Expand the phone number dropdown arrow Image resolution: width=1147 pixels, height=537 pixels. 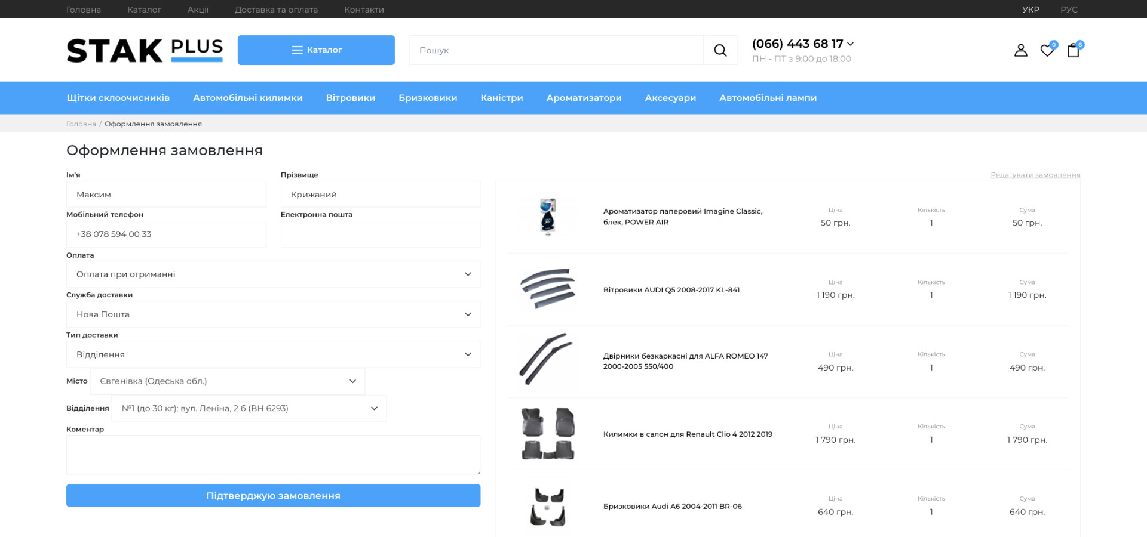(x=851, y=44)
